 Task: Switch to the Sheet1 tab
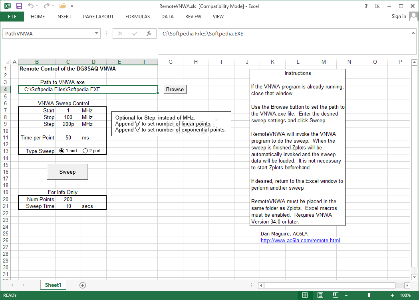pos(53,285)
